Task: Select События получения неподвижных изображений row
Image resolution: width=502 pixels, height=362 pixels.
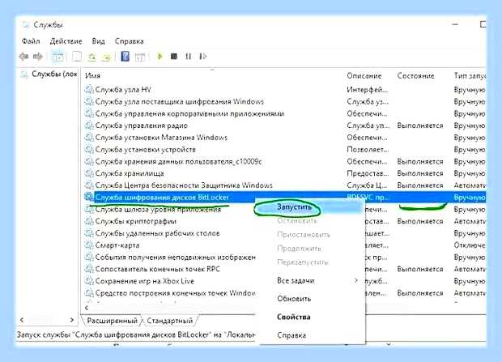Action: [x=175, y=258]
